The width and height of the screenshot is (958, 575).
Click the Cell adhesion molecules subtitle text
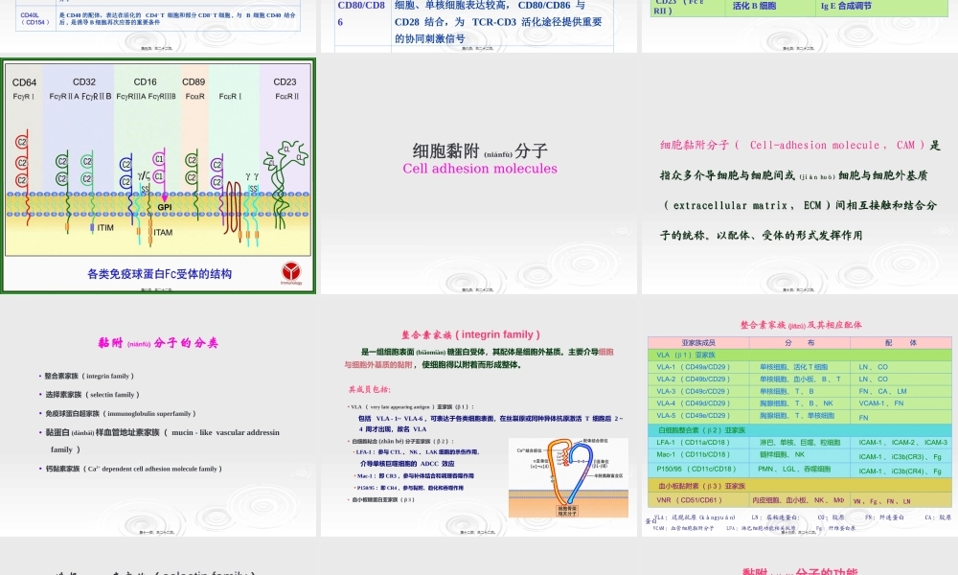point(479,169)
